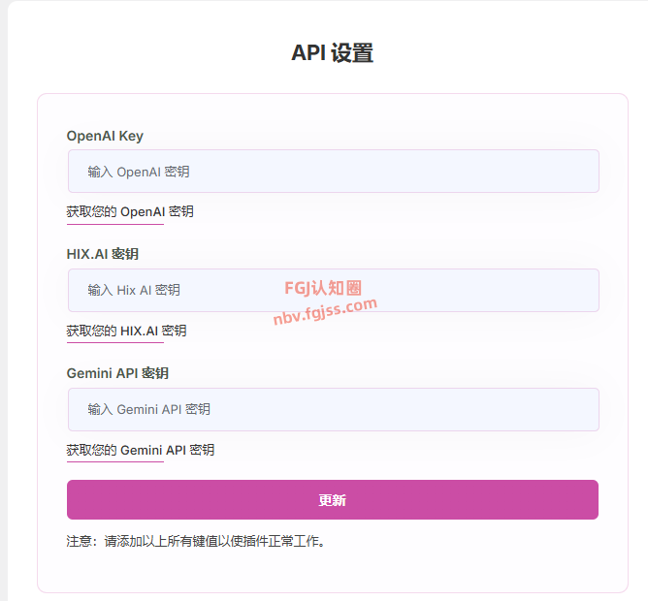Click the gray page margin outside the white panel

coord(3,291)
